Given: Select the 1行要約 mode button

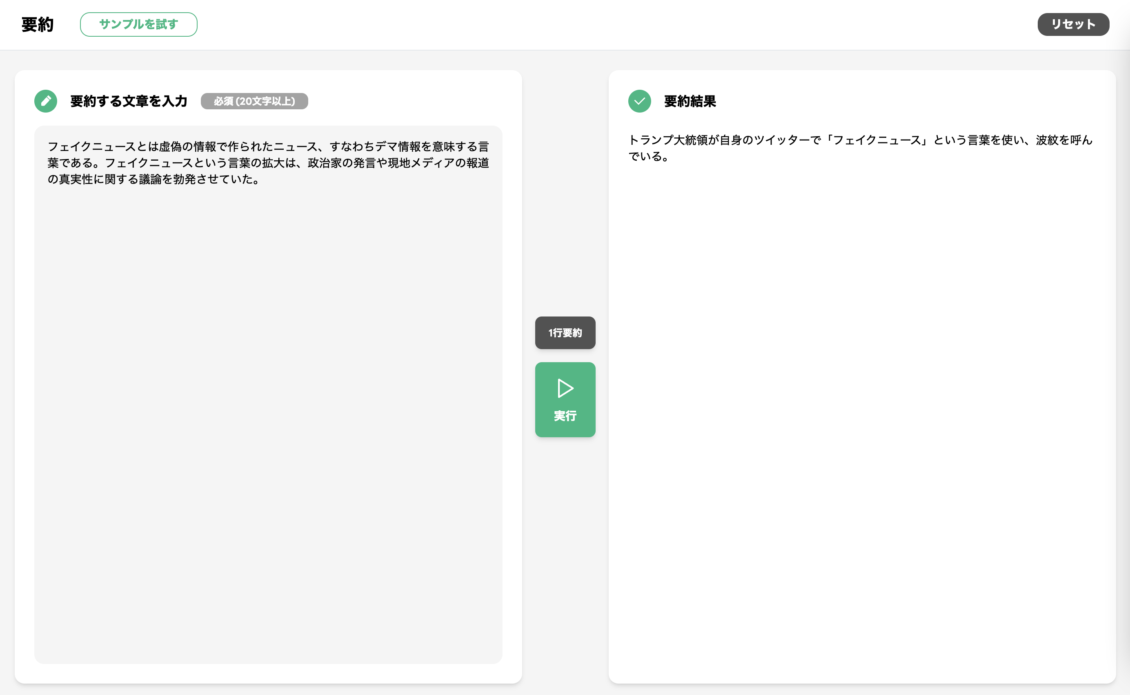Looking at the screenshot, I should point(565,332).
